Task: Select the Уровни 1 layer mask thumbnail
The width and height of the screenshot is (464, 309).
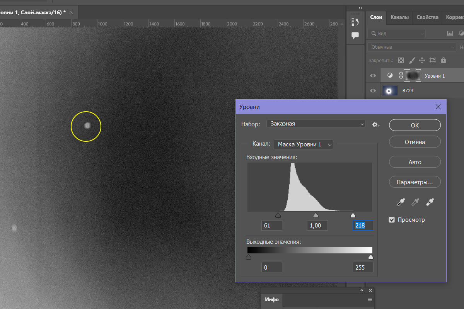Action: click(x=412, y=76)
